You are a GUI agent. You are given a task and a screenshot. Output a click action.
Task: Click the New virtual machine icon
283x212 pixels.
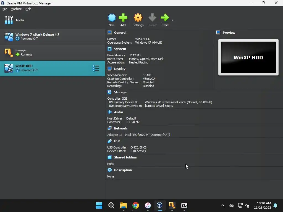(x=112, y=18)
